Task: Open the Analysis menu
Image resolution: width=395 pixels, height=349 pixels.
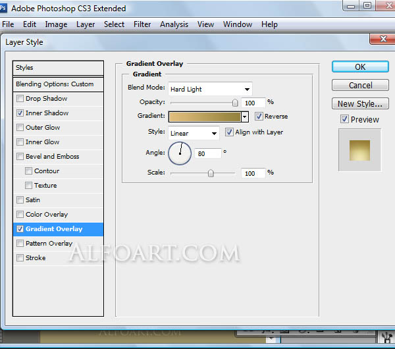Action: tap(174, 24)
